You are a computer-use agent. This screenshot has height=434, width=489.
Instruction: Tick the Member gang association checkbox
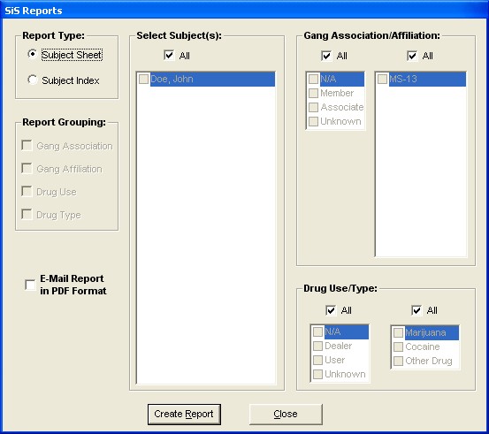pos(313,93)
